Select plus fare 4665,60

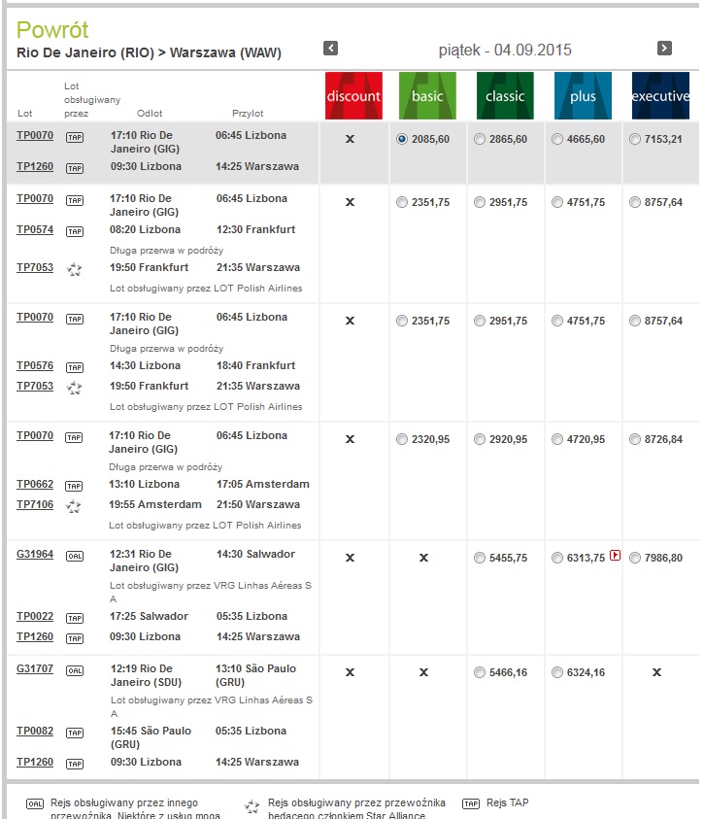pos(556,139)
